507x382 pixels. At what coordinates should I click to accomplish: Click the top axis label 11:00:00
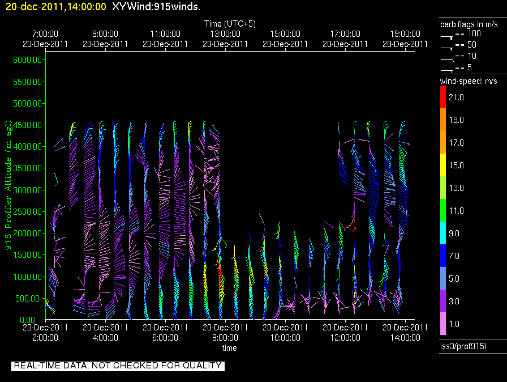pyautogui.click(x=165, y=33)
